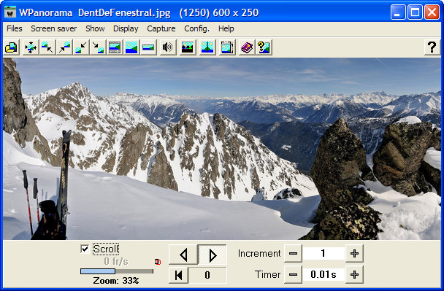The height and width of the screenshot is (291, 444).
Task: Open the purple help book icon
Action: click(247, 47)
